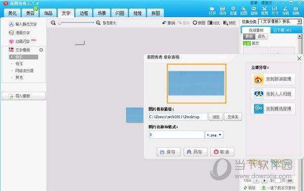304x191 pixels.
Task: Go to the next materials page
Action: click(264, 181)
